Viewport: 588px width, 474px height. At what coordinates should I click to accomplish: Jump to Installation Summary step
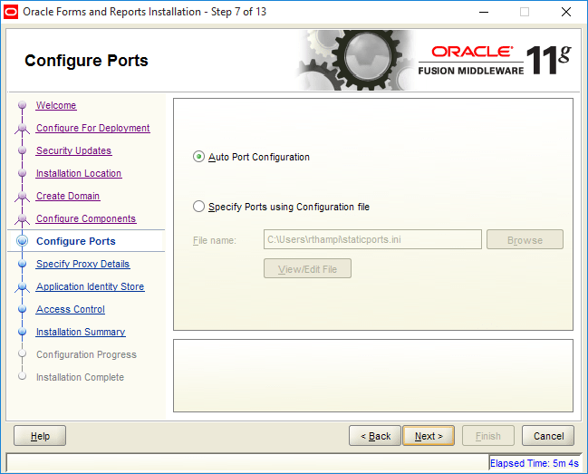(81, 332)
